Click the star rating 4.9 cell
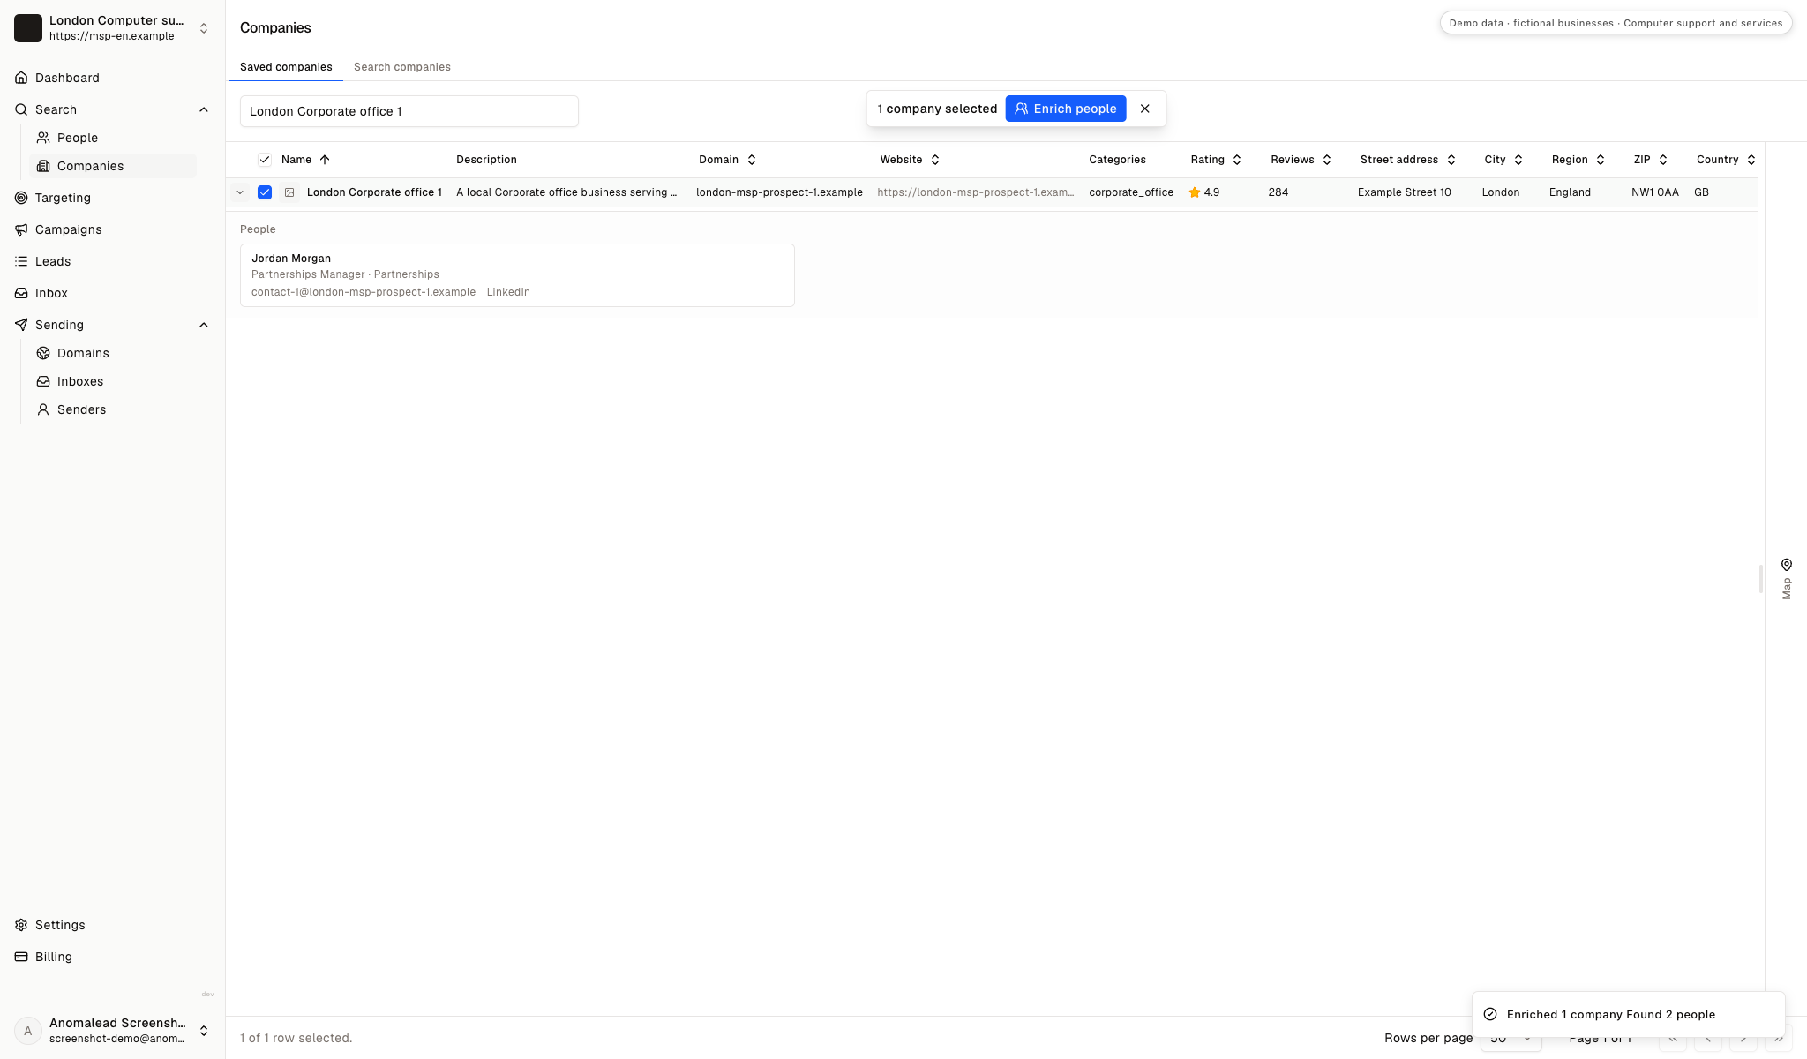 (1204, 192)
